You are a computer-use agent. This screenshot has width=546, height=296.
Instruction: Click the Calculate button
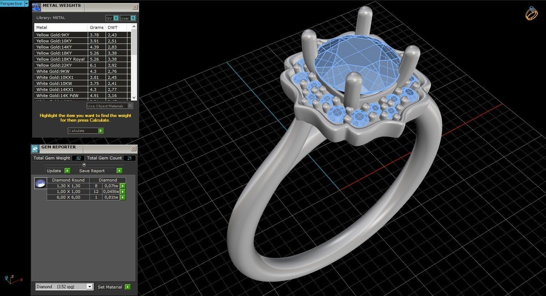86,131
